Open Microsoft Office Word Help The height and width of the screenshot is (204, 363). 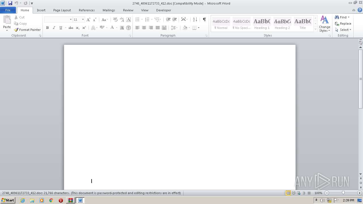pos(360,10)
